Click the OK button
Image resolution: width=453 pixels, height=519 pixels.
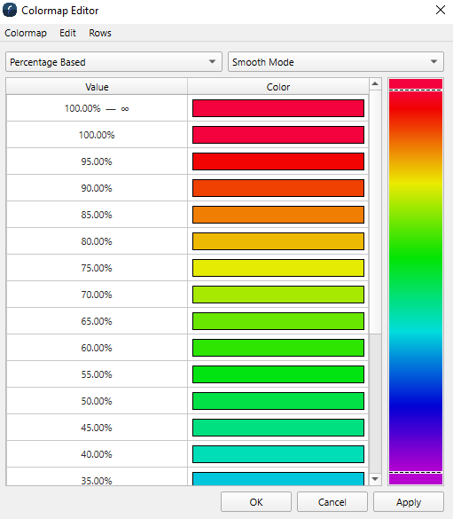[x=256, y=502]
